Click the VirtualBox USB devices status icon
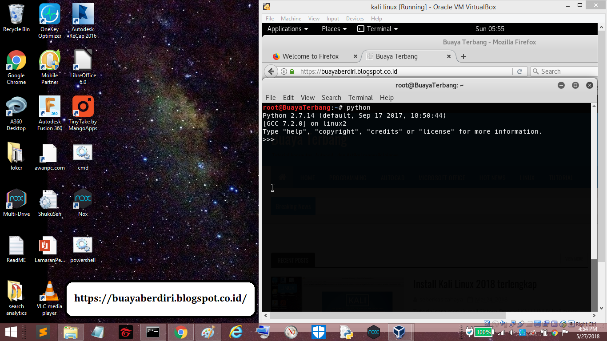This screenshot has width=607, height=341. (x=521, y=323)
